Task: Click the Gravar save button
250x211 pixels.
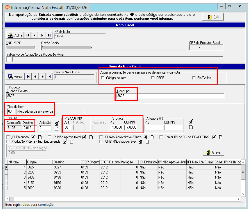Action: point(214,153)
